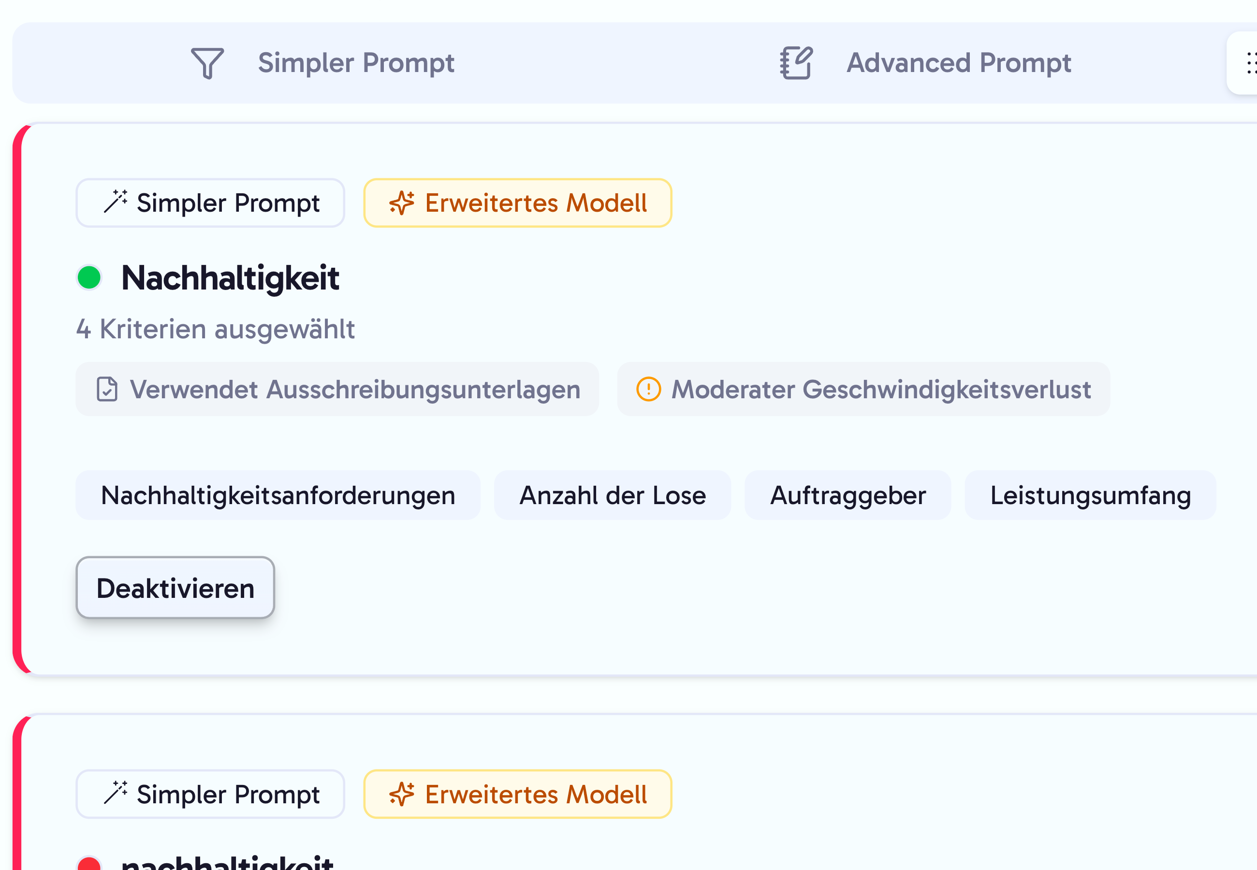Select the Erweitertes Modell badge in Nachhaltigkeit card
Image resolution: width=1257 pixels, height=870 pixels.
click(x=517, y=203)
